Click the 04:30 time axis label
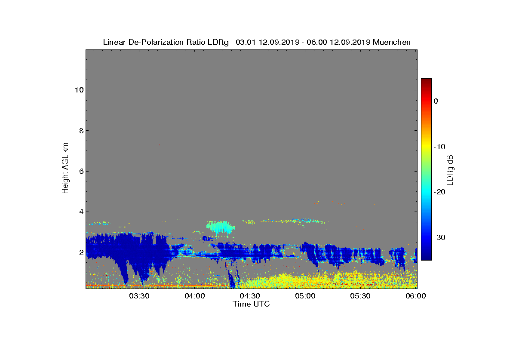 [x=250, y=296]
